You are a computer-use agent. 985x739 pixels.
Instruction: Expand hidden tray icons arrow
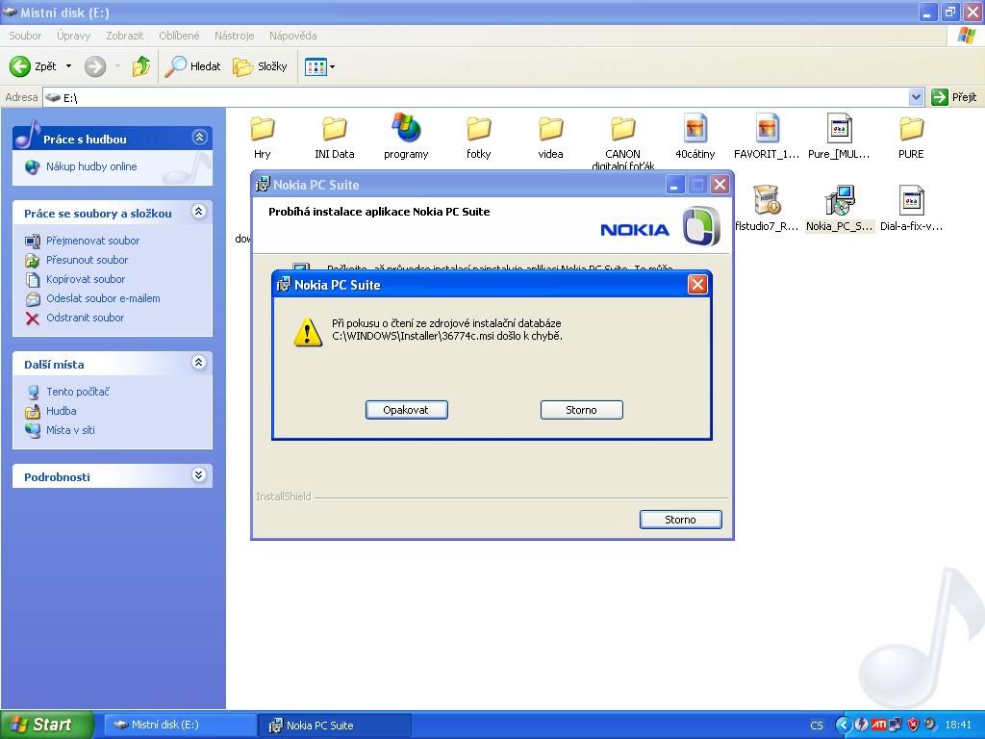(844, 726)
